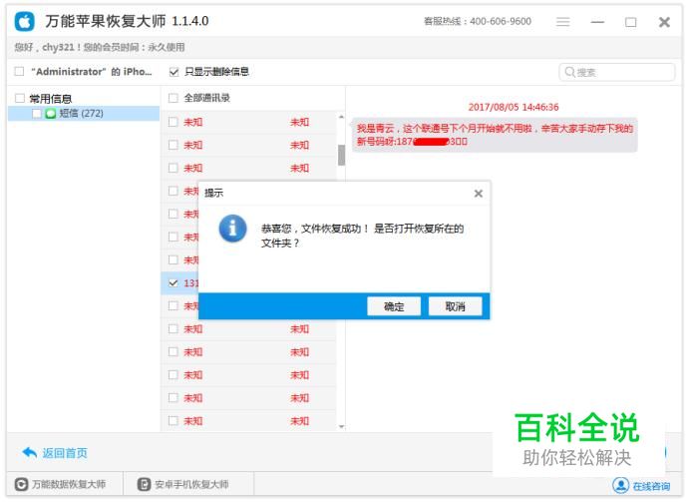This screenshot has width=690, height=502.
Task: Click the 返回首页 link
Action: click(65, 453)
